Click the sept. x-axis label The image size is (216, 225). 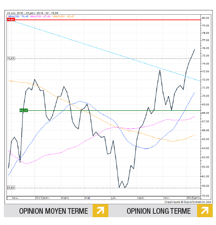(x=141, y=198)
